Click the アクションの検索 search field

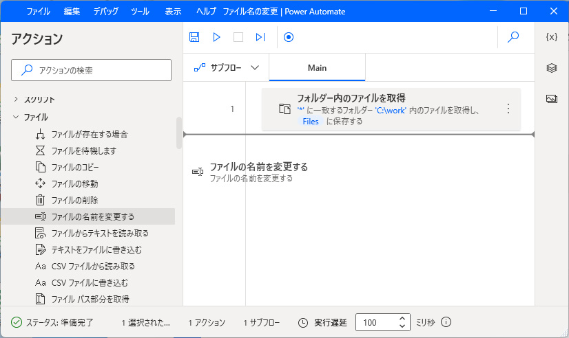tap(91, 70)
